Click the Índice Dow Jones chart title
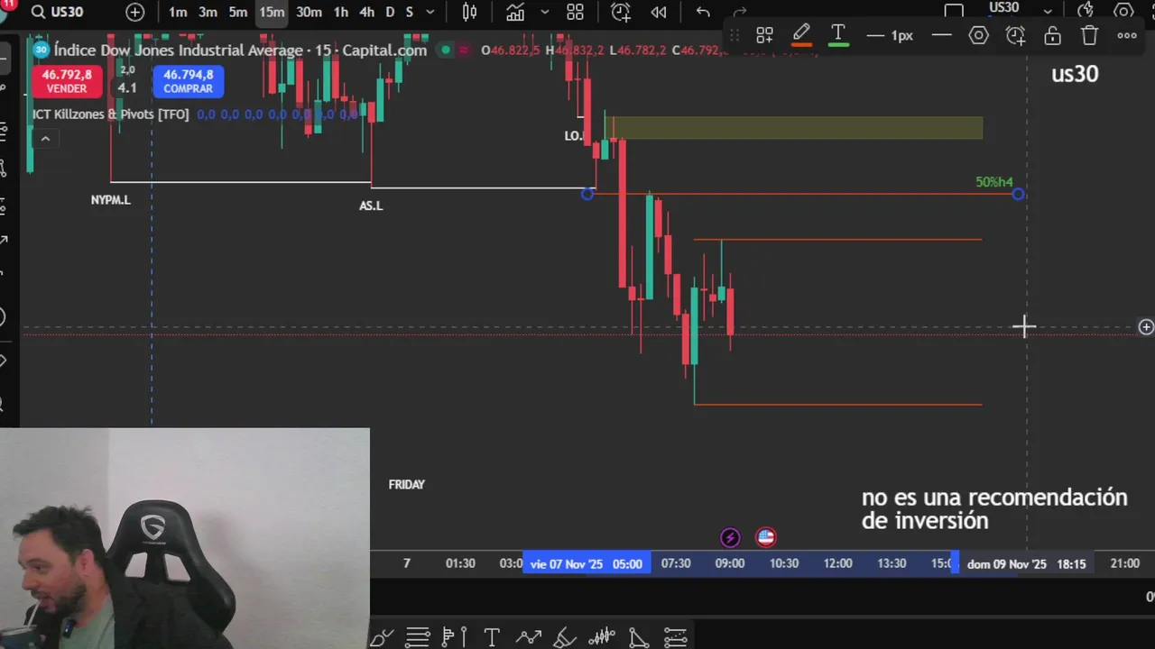 pyautogui.click(x=240, y=50)
